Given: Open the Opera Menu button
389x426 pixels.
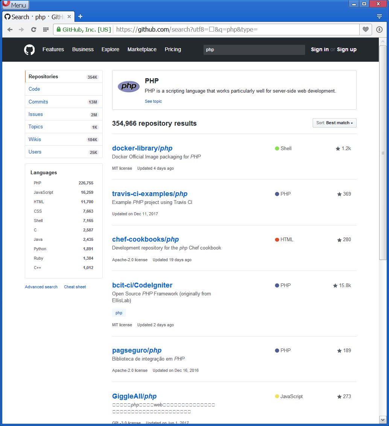Looking at the screenshot, I should tap(15, 5).
